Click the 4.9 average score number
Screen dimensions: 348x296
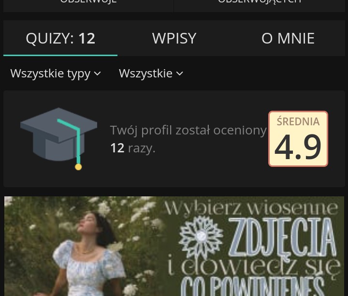pyautogui.click(x=298, y=147)
